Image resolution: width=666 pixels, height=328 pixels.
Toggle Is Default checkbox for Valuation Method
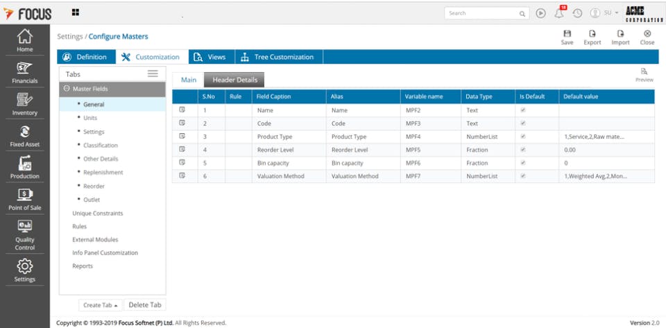coord(523,175)
